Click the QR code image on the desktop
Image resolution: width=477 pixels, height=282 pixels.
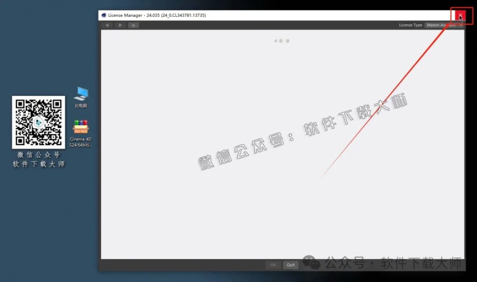[38, 122]
